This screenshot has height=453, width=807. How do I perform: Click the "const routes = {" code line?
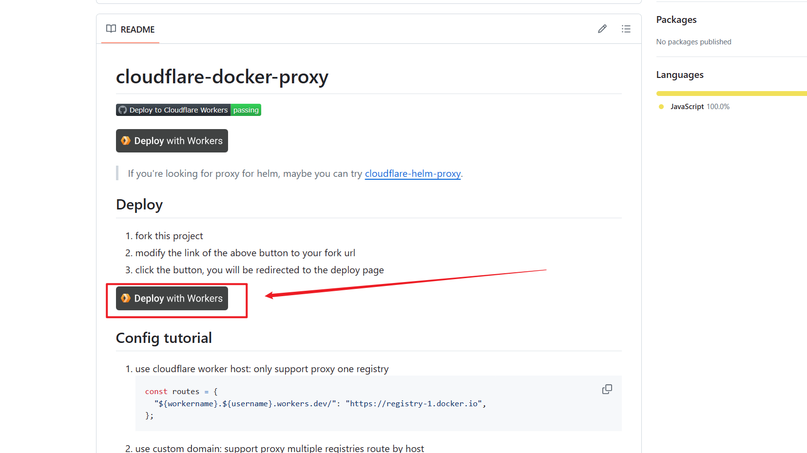(181, 392)
